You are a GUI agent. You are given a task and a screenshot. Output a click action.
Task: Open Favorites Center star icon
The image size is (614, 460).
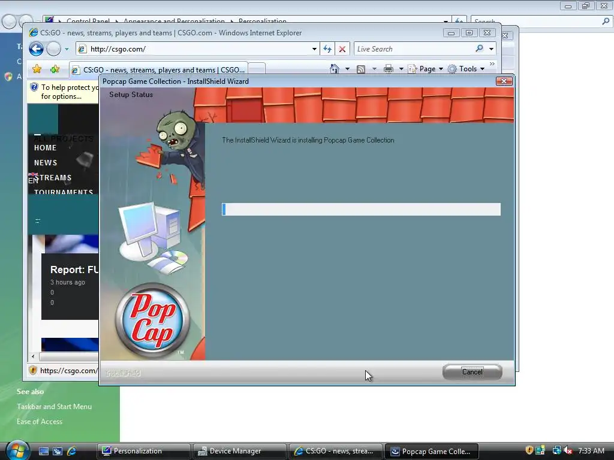click(x=37, y=69)
